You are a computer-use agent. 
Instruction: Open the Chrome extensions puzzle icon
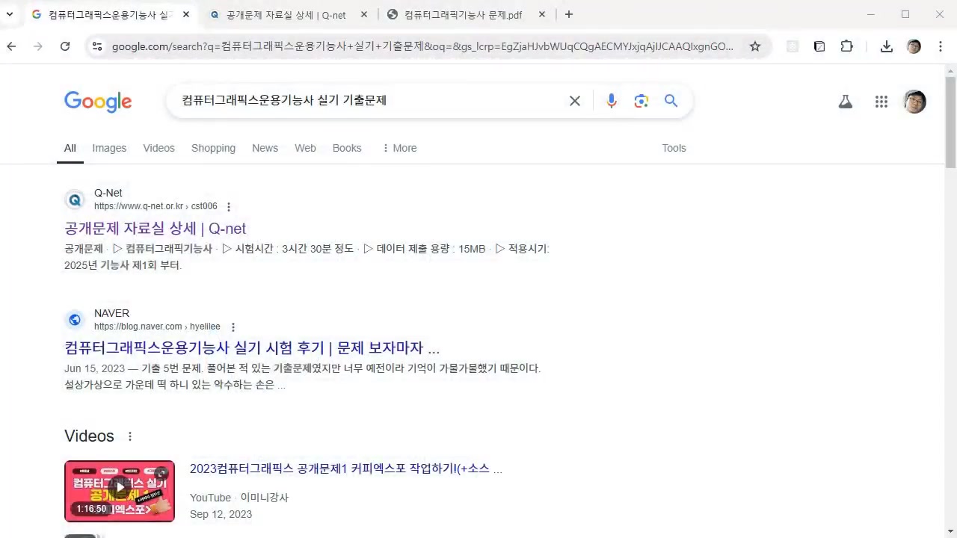point(846,46)
